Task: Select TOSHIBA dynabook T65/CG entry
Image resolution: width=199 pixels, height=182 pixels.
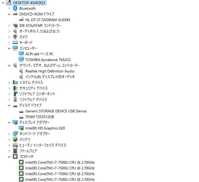Action: pyautogui.click(x=48, y=60)
